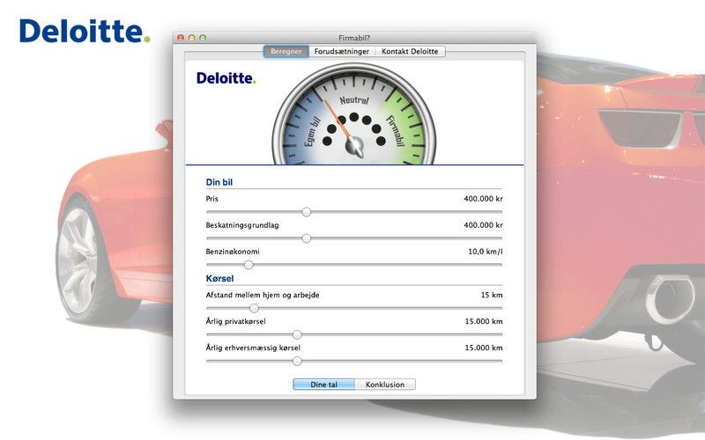Show the Konklusion view
The width and height of the screenshot is (705, 440).
coord(385,385)
